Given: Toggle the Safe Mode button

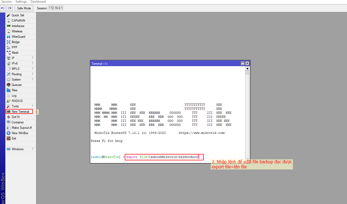Looking at the screenshot, I should [24, 8].
